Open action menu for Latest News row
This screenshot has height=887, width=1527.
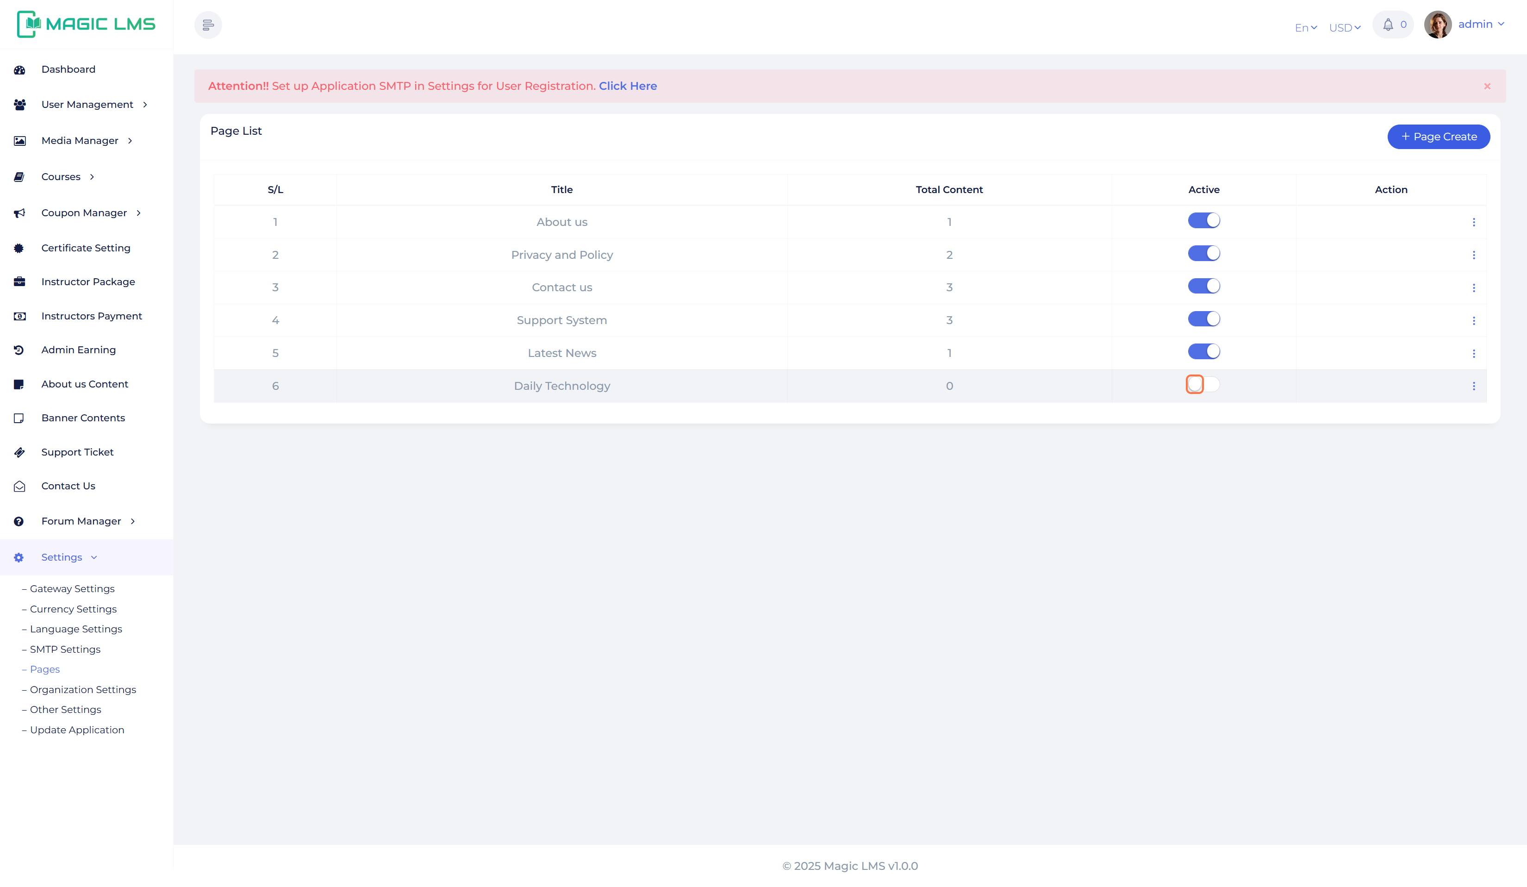tap(1474, 353)
